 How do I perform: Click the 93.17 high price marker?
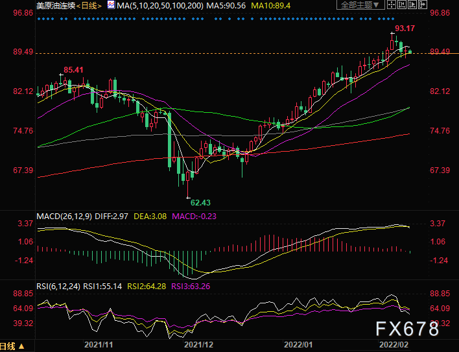405,29
